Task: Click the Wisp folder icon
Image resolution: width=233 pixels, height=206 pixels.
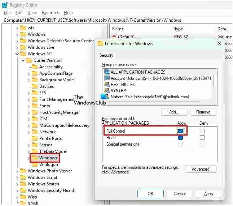Action: pyautogui.click(x=23, y=197)
